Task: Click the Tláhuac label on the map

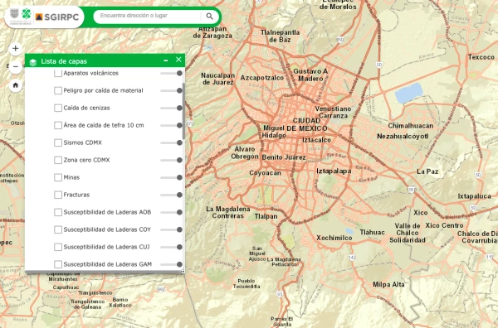Action: coord(372,232)
